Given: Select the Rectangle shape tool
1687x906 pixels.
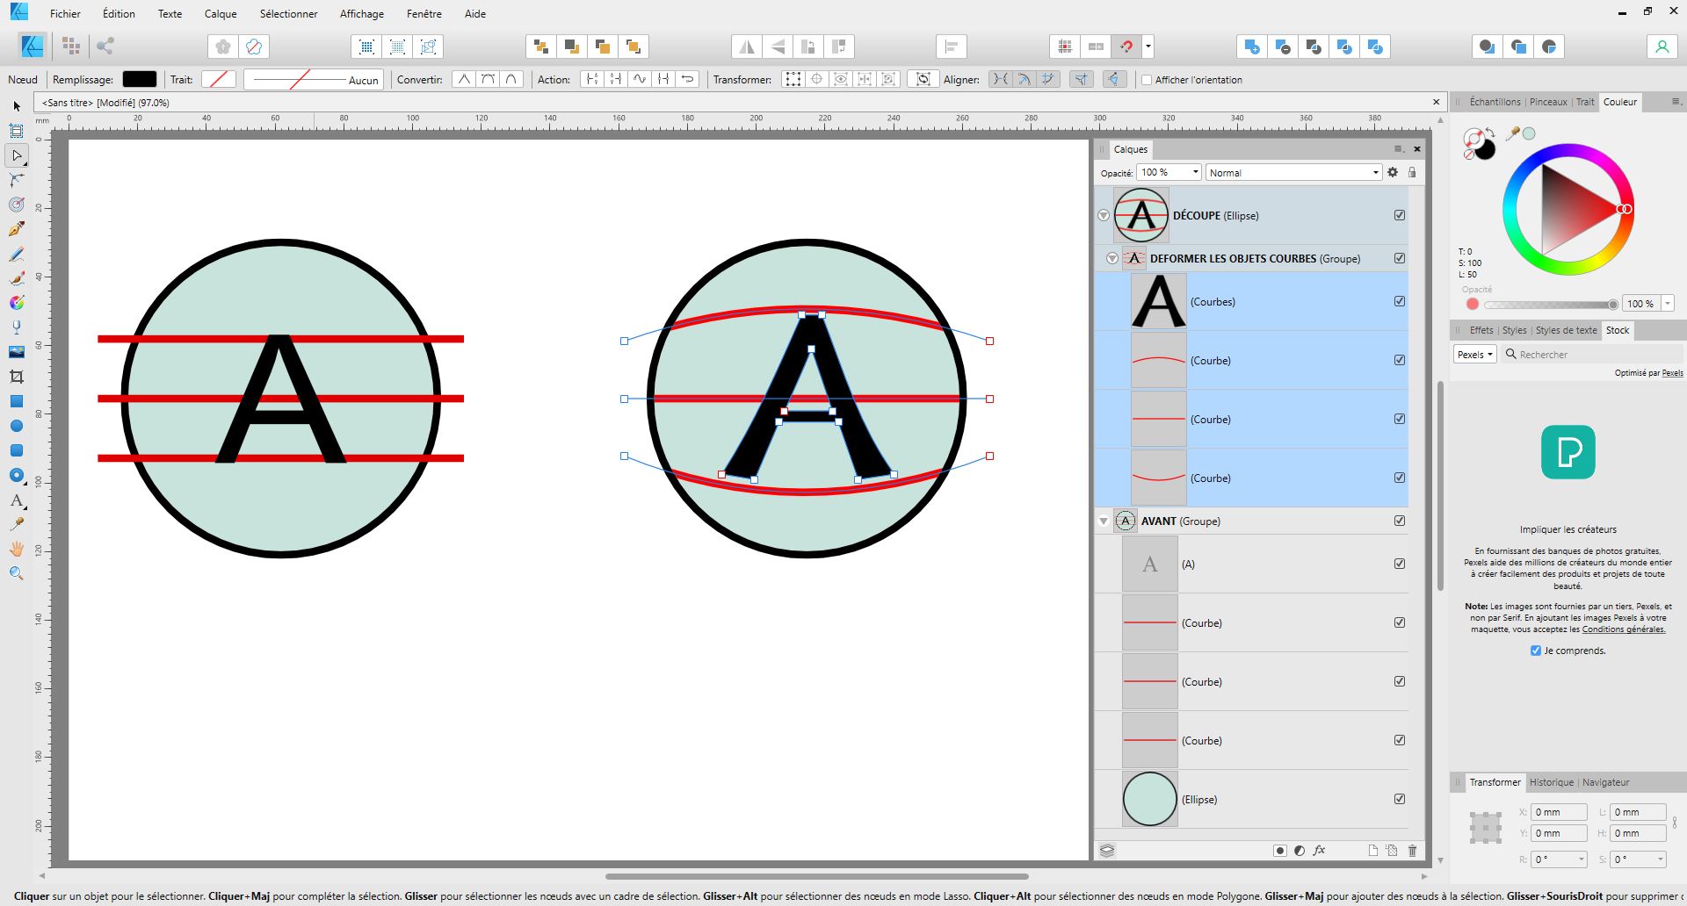Looking at the screenshot, I should 17,401.
